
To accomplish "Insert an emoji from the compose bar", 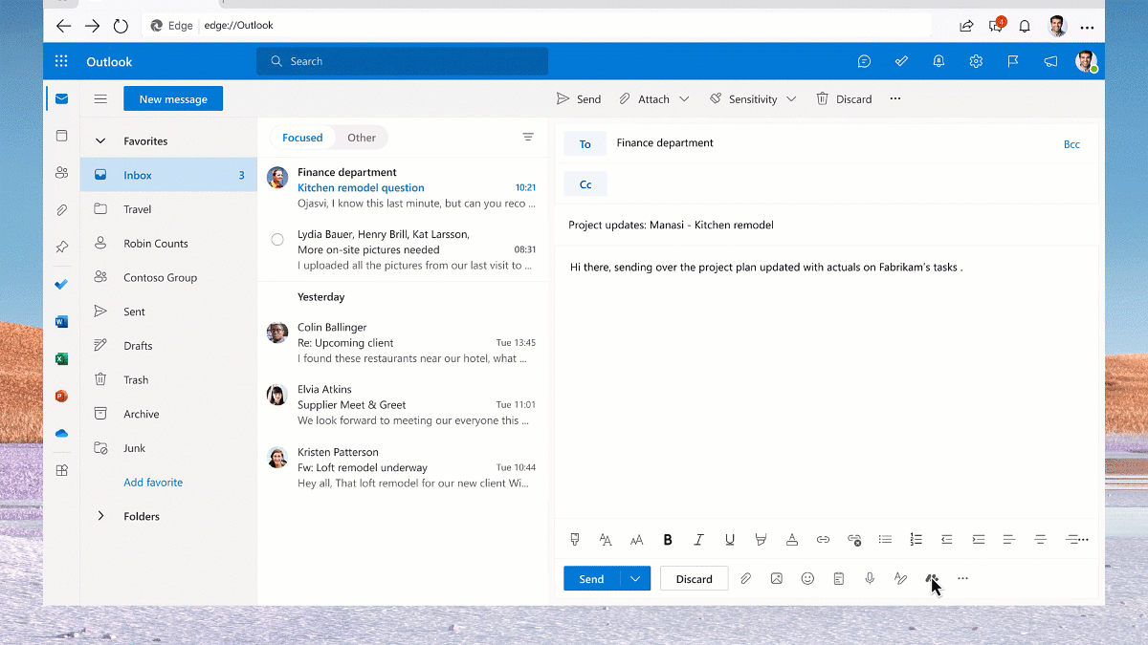I will coord(807,579).
